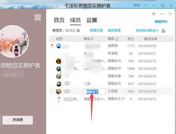
Task: Expand the dropdown arrow next to 举报
Action: [146, 5]
